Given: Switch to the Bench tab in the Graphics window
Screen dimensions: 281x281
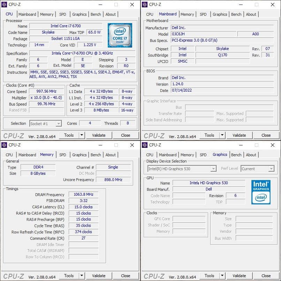Looking at the screenshot, I should 236,154.
